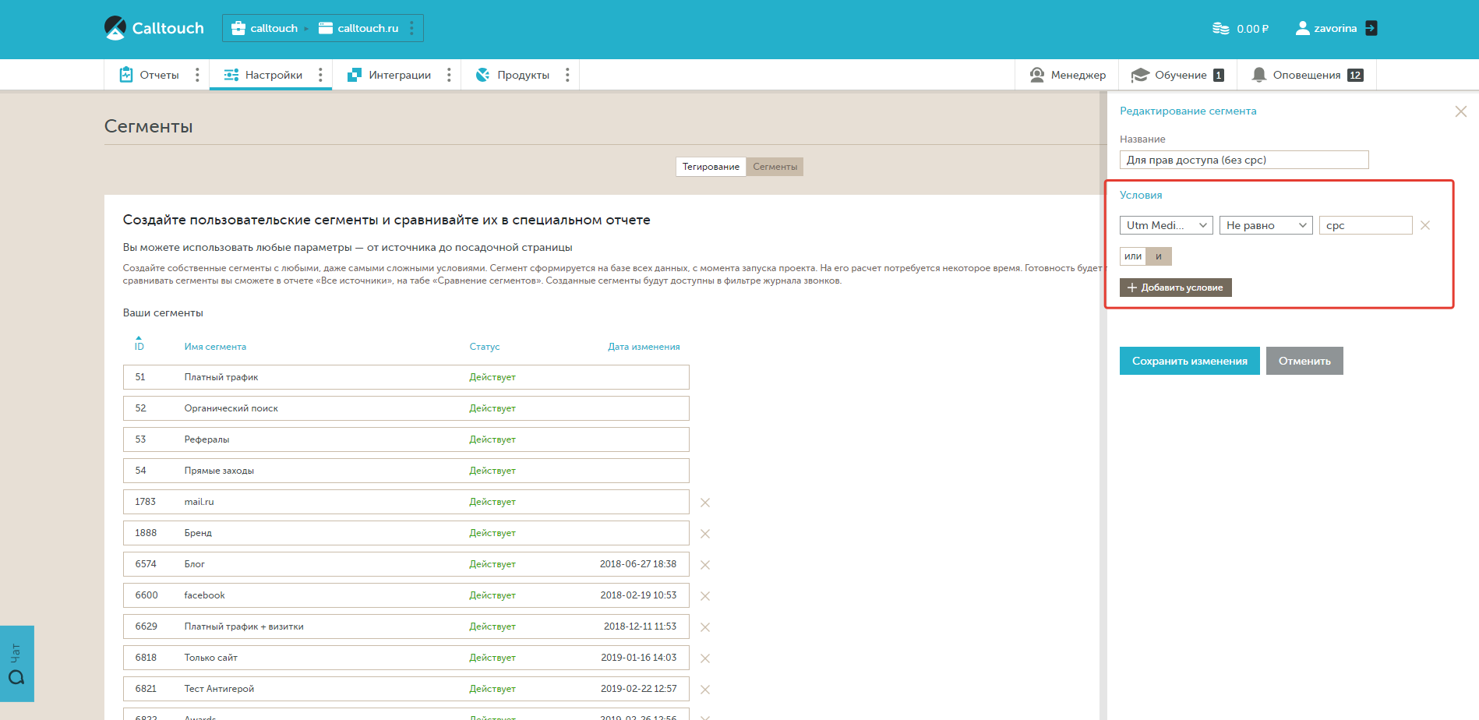Viewport: 1479px width, 720px height.
Task: Click Сохранить изменения button
Action: pyautogui.click(x=1189, y=361)
